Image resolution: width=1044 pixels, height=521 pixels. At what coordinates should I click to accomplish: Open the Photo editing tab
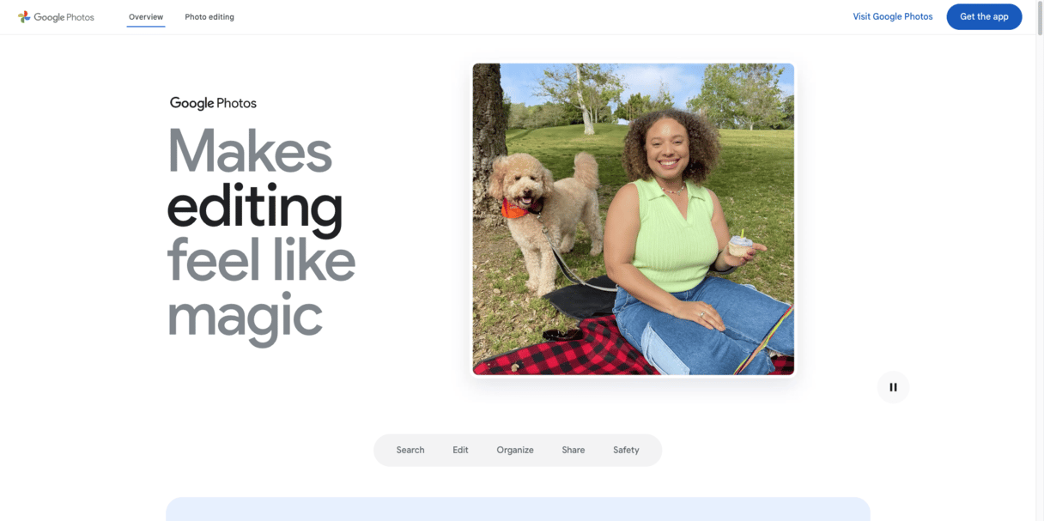(x=209, y=17)
